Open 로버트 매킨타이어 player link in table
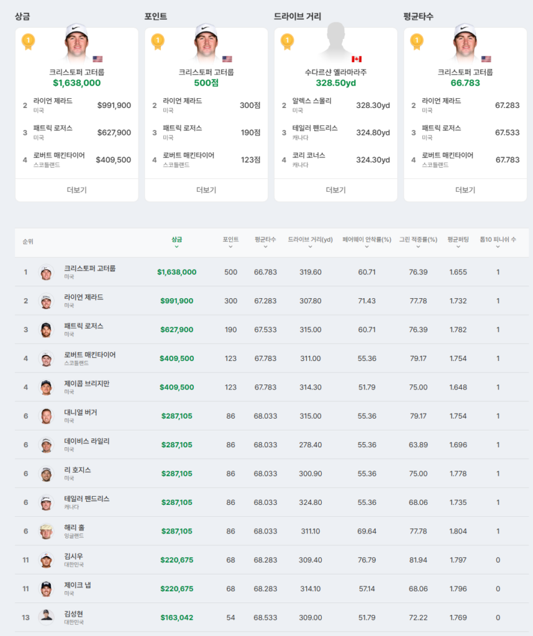533x636 pixels. 90,355
